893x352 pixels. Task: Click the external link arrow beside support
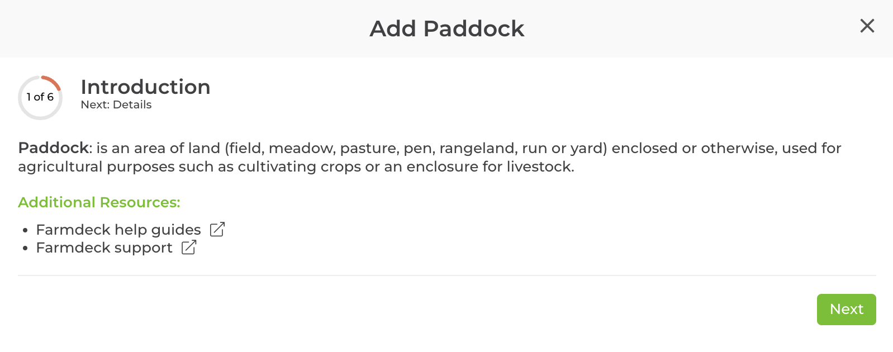(189, 248)
